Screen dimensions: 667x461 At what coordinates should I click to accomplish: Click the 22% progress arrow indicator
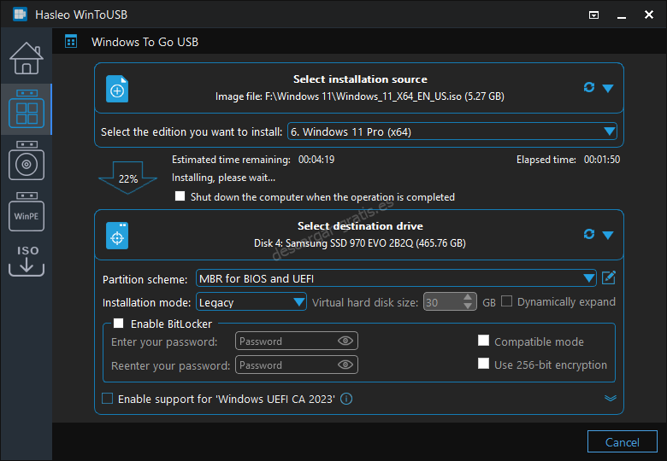[128, 178]
